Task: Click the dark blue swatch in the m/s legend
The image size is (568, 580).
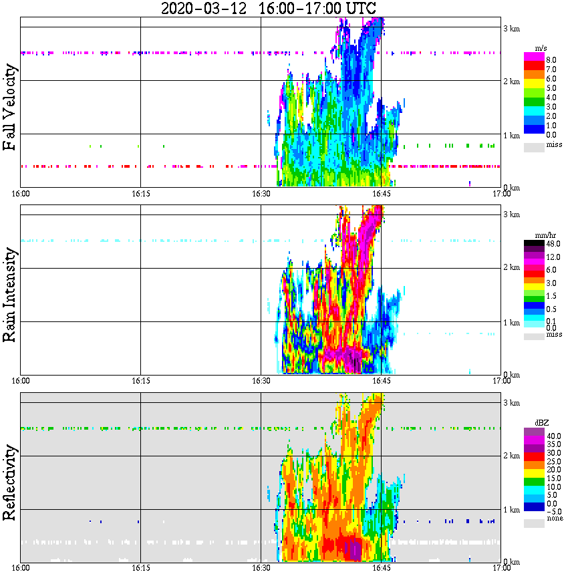Action: coord(534,129)
